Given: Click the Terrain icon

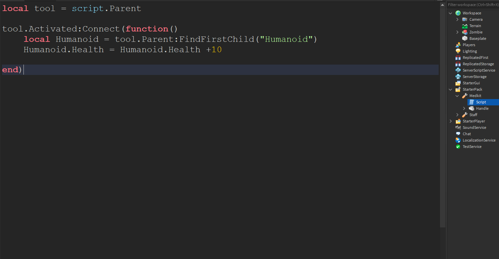Looking at the screenshot, I should [x=465, y=26].
